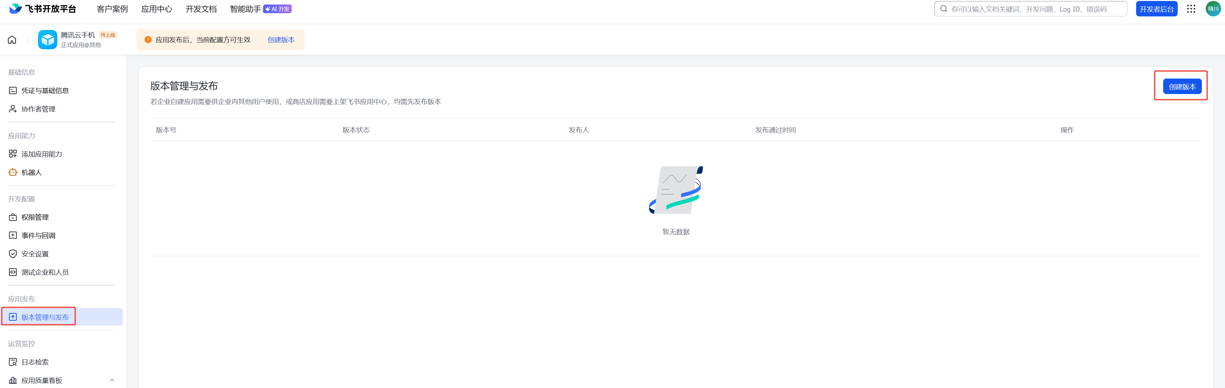
Task: Open 日志检索 in sidebar
Action: pos(35,362)
